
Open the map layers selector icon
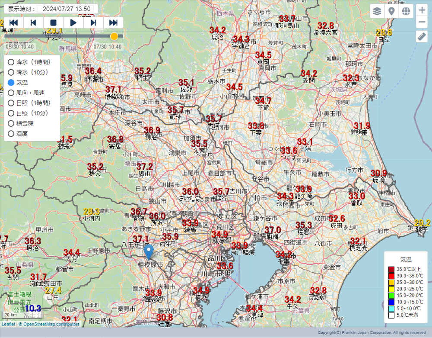pyautogui.click(x=377, y=11)
